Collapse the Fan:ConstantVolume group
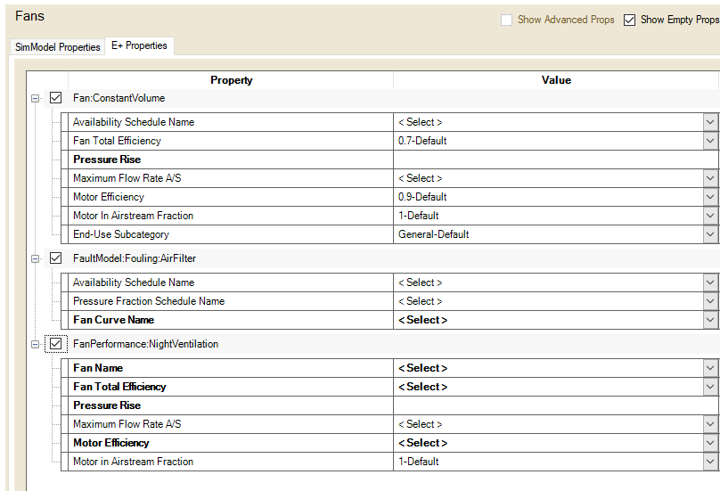 [35, 98]
